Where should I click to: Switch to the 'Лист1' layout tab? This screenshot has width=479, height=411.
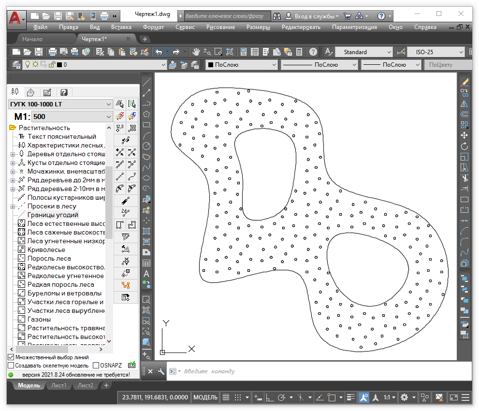(59, 385)
